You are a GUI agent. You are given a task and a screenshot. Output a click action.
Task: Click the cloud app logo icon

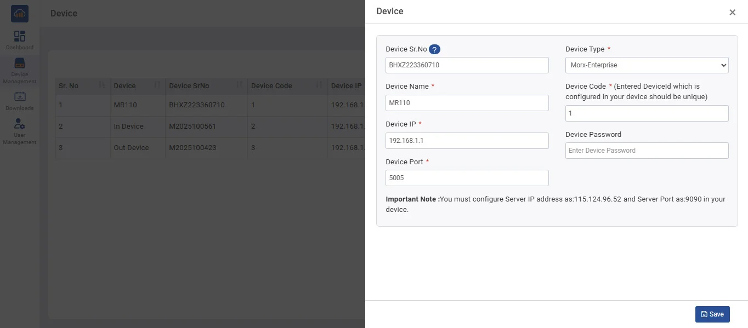[20, 14]
